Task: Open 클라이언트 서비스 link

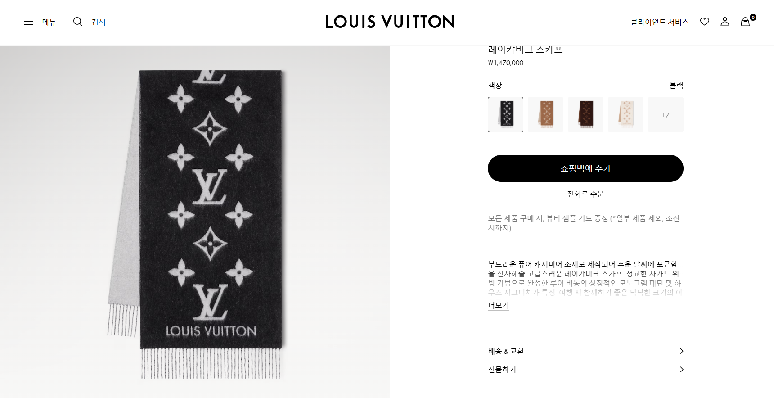Action: click(660, 22)
